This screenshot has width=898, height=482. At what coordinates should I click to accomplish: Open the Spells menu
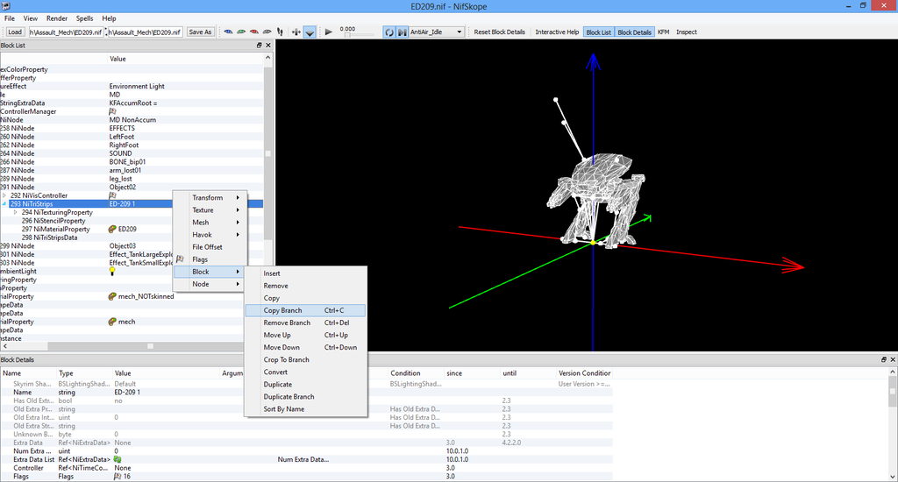click(x=84, y=18)
